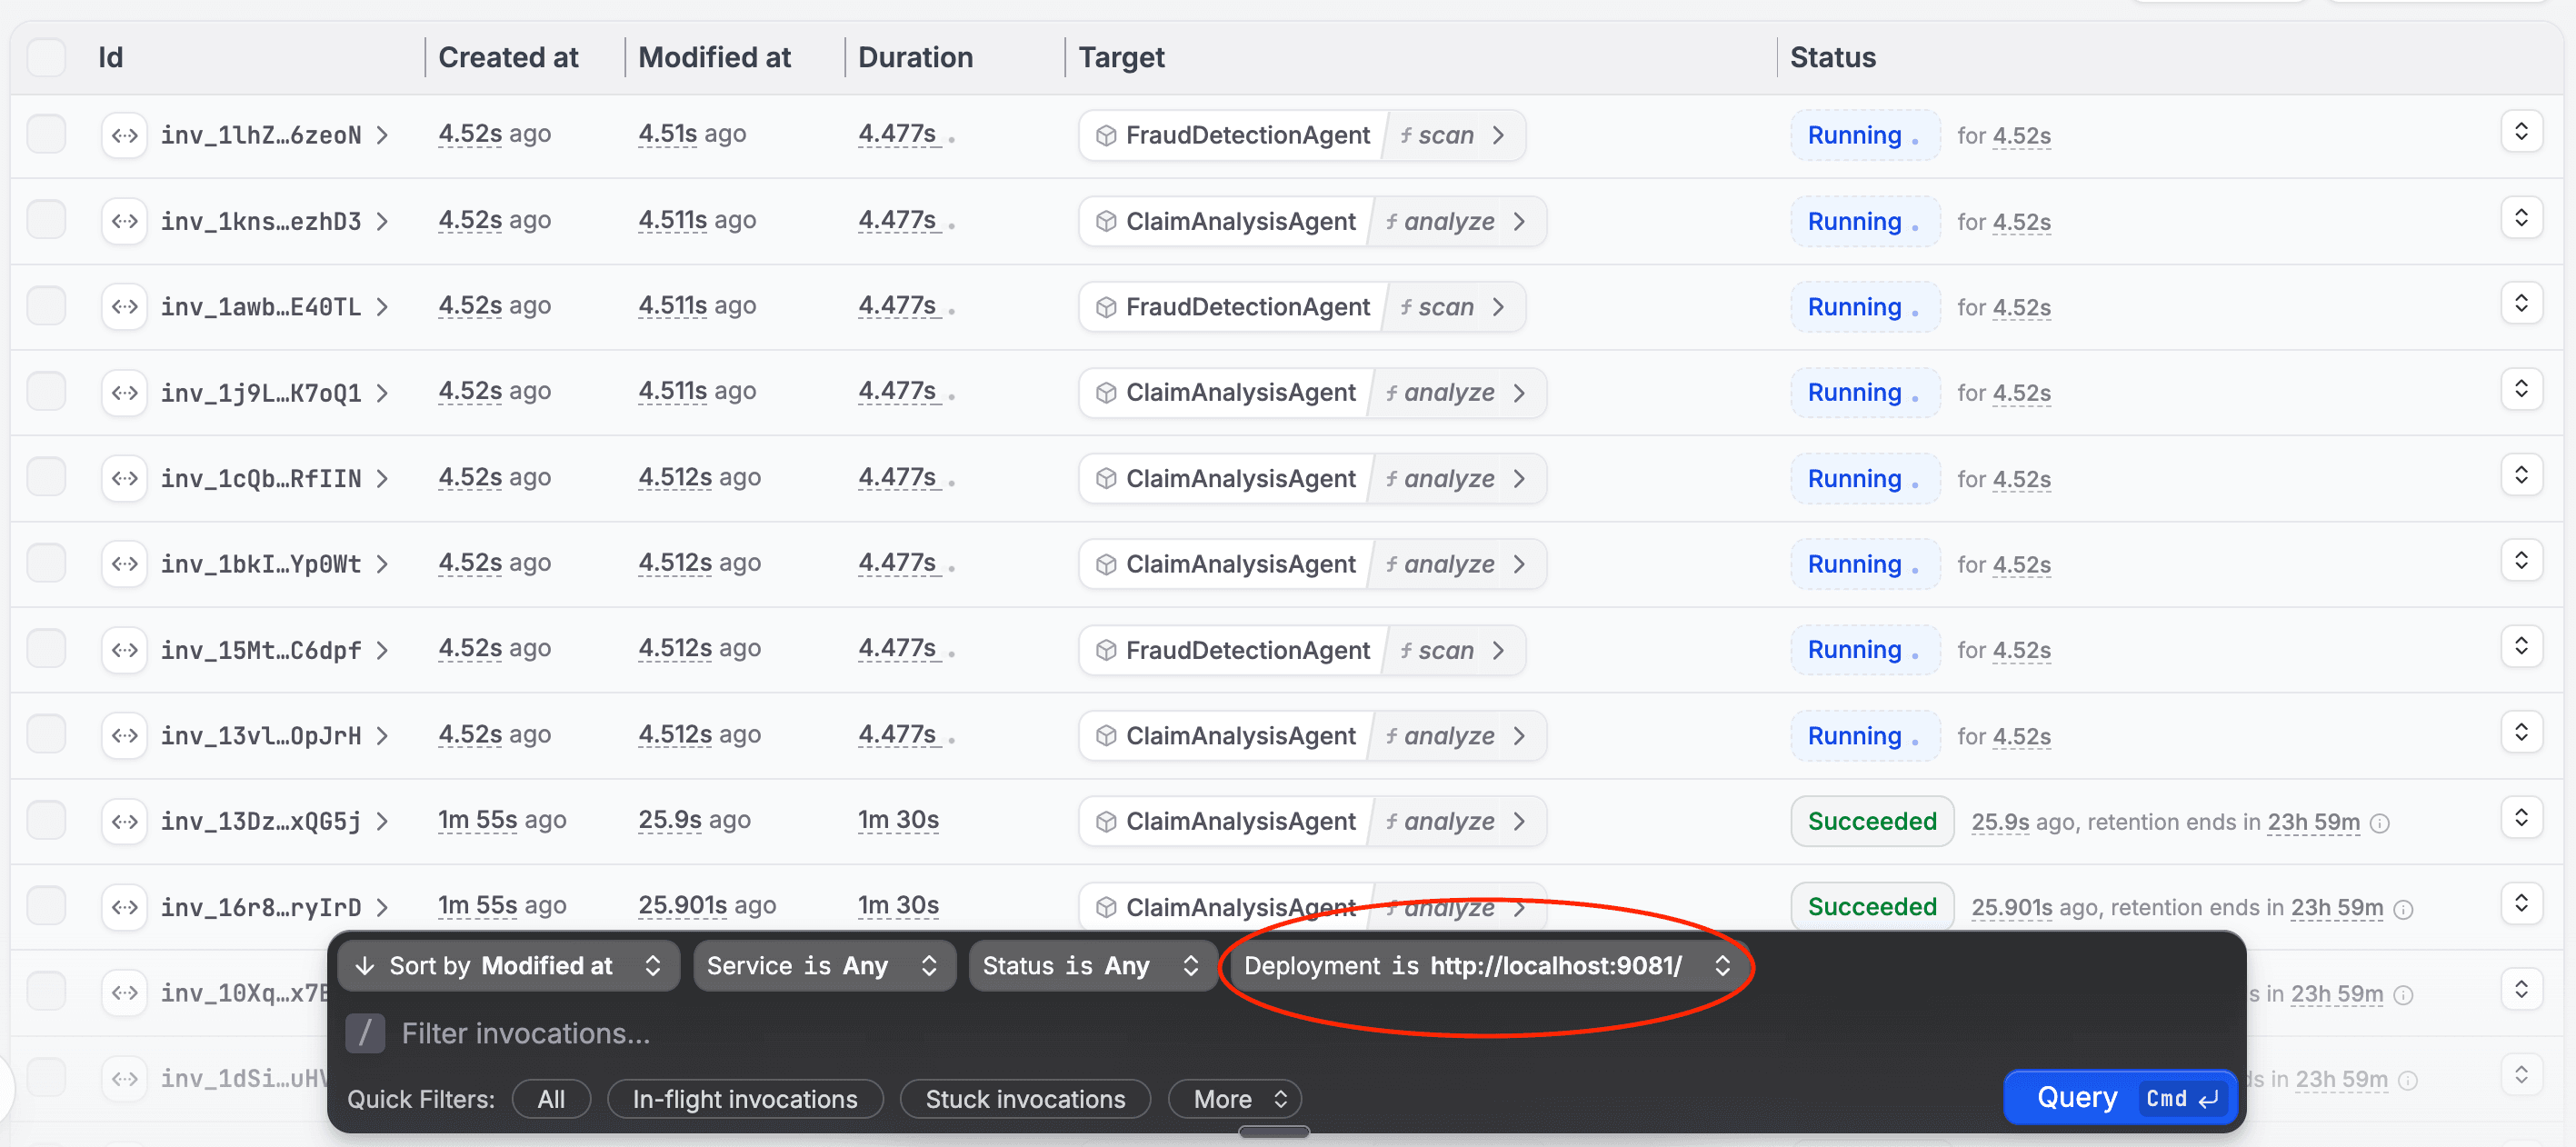Viewport: 2576px width, 1147px height.
Task: Click the invocation icon for inv_16r8…ryIrD
Action: [x=125, y=907]
